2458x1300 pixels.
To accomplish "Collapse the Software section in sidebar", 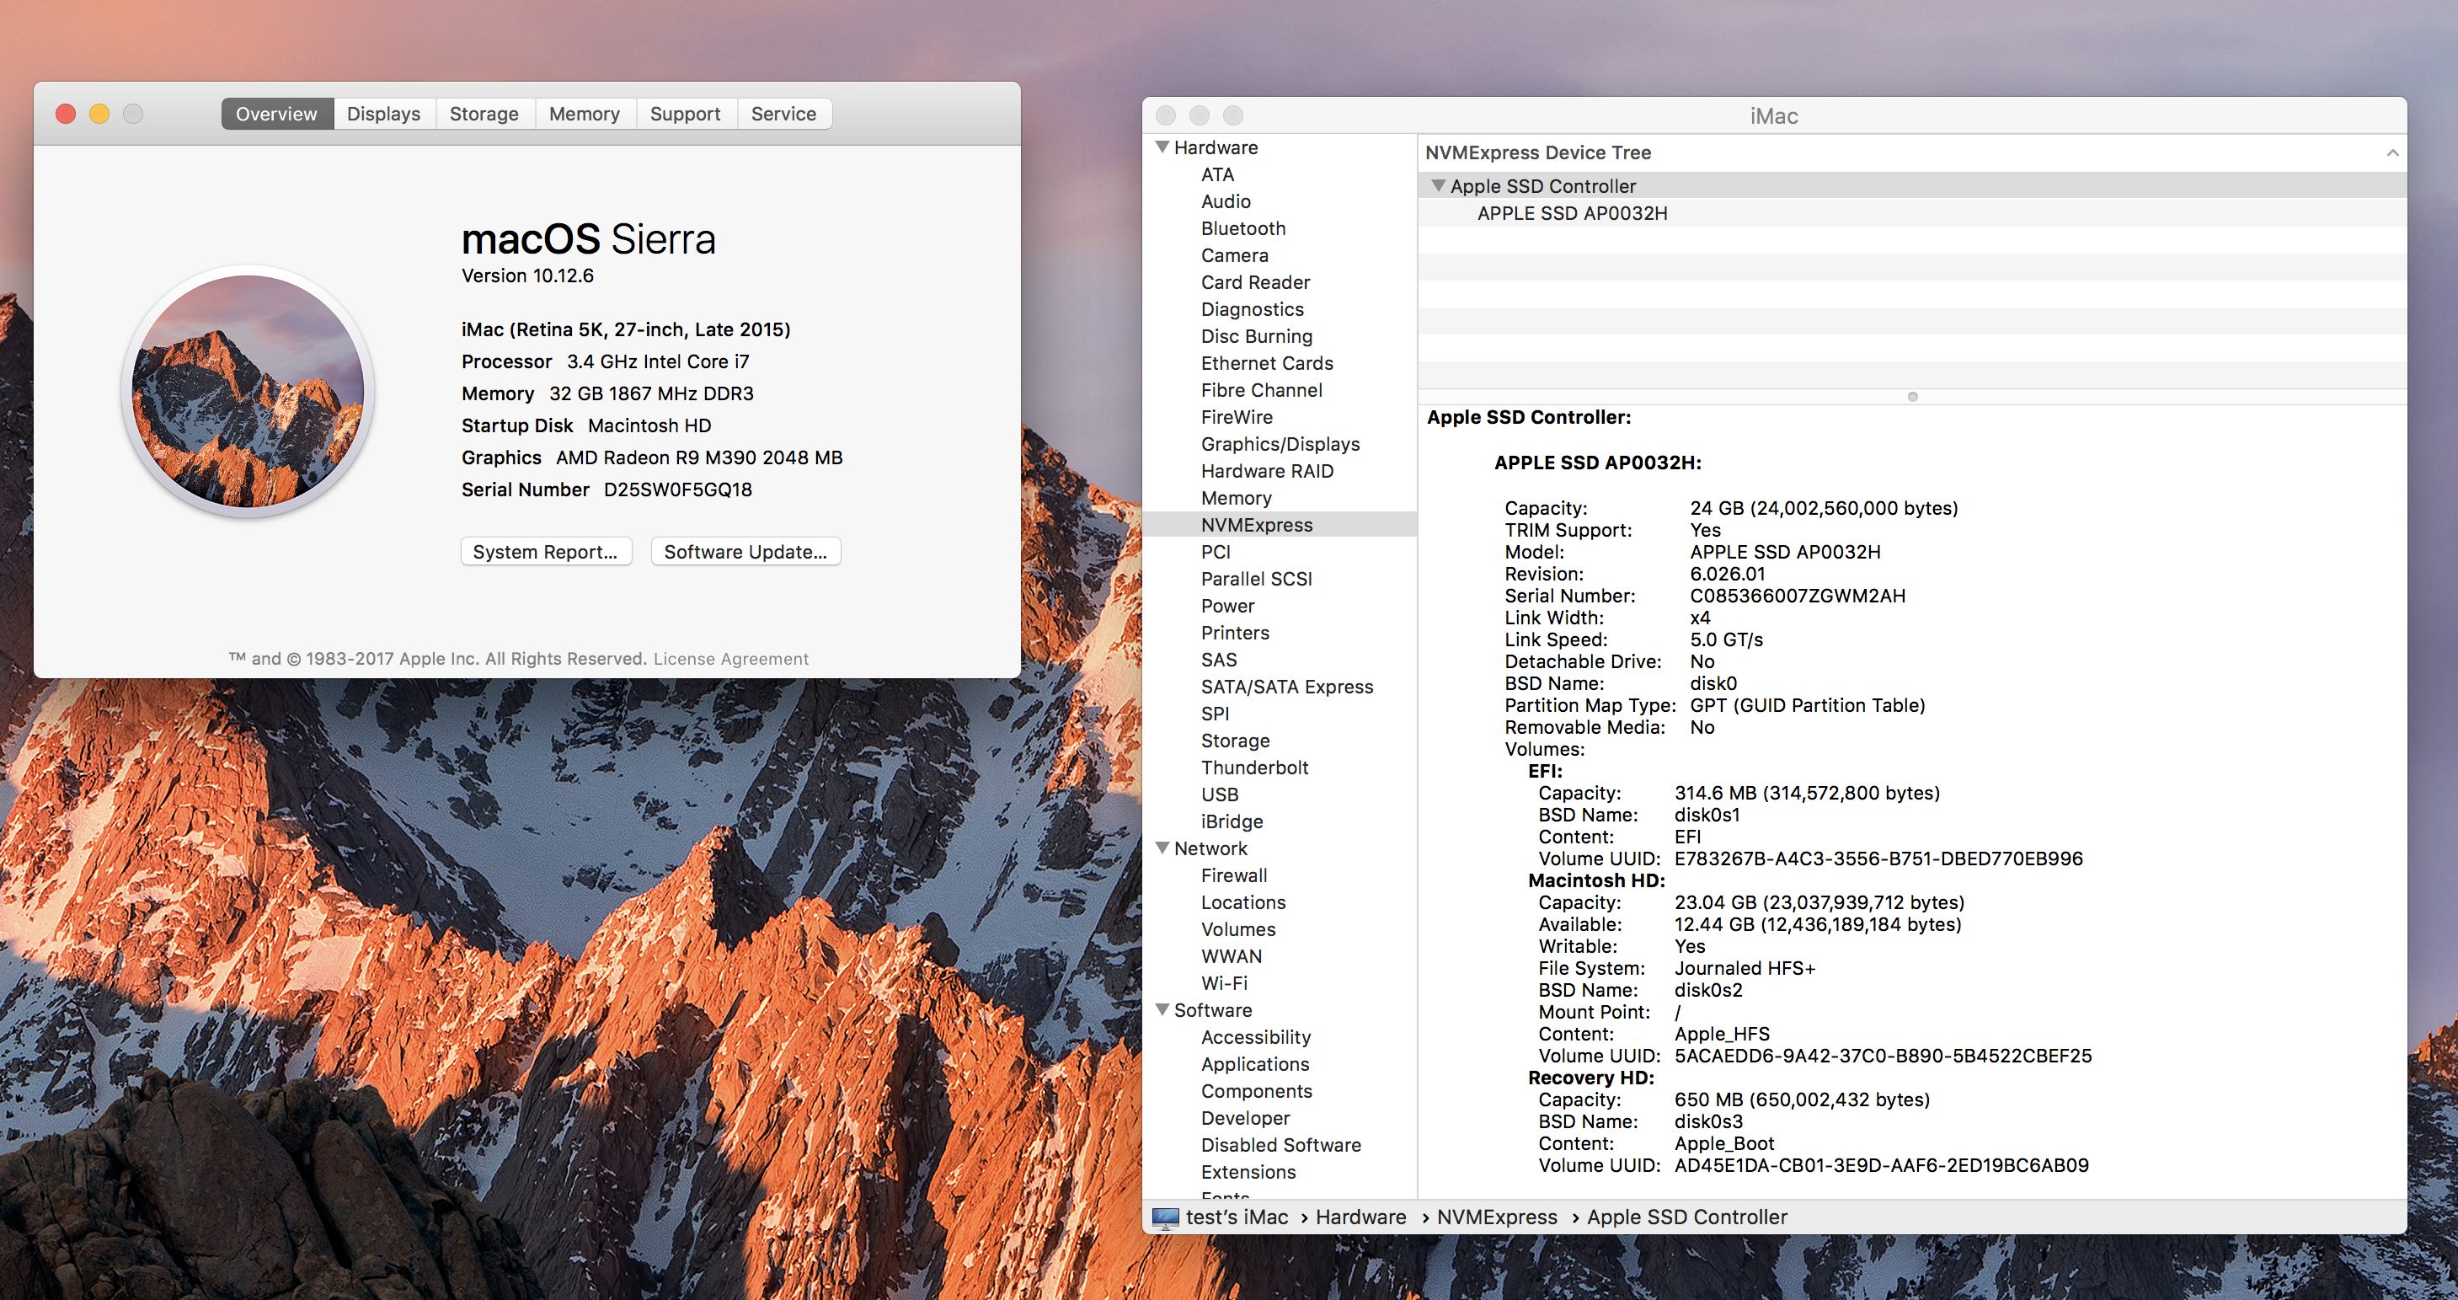I will tap(1162, 1008).
